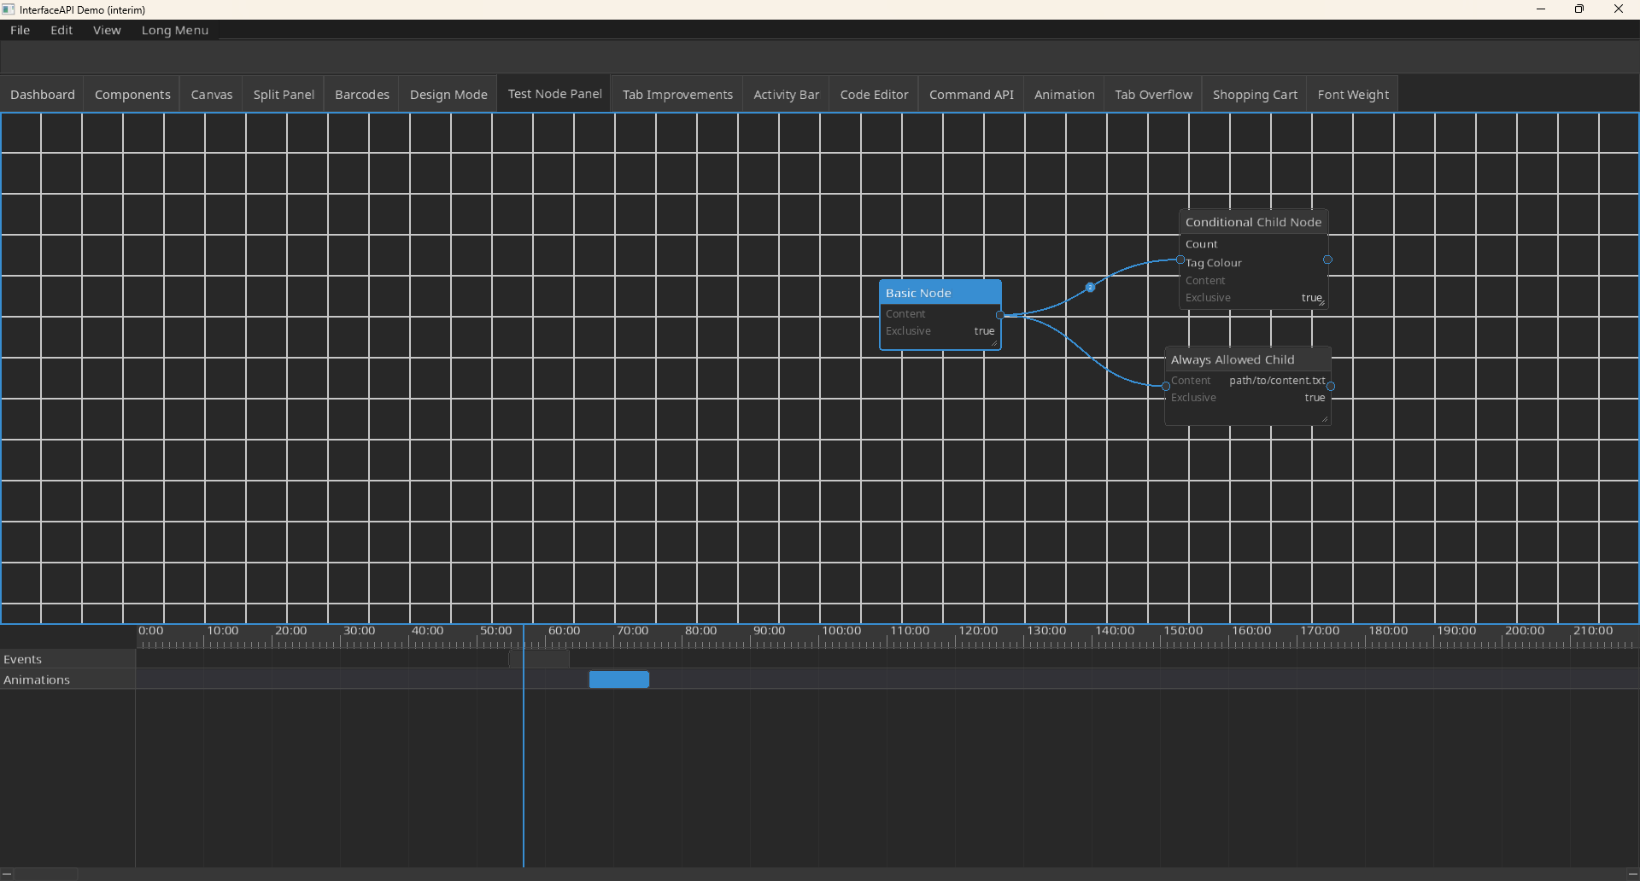The height and width of the screenshot is (881, 1640).
Task: Click the path/to/content.txt value
Action: coord(1277,381)
